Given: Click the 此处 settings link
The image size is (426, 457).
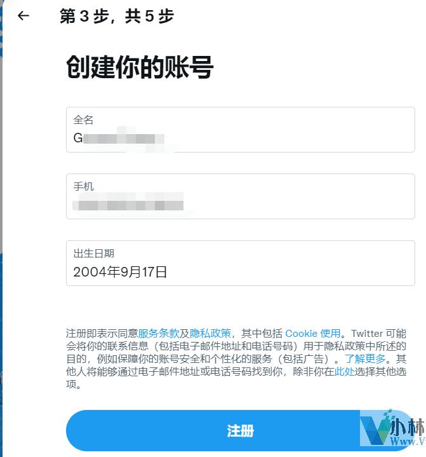Looking at the screenshot, I should tap(345, 371).
